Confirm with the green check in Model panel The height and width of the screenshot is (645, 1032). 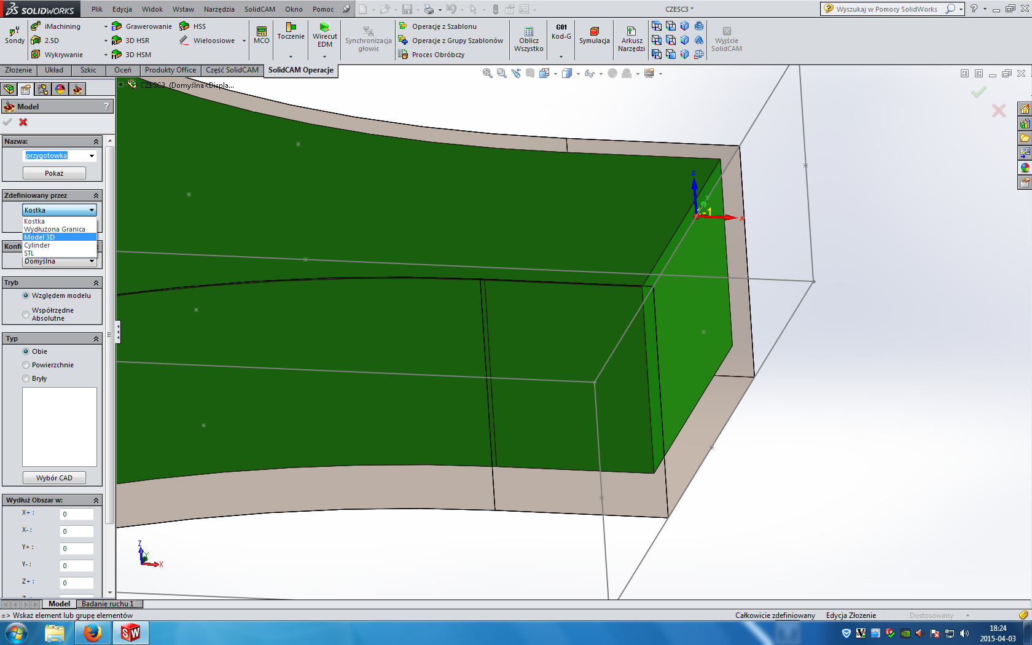(7, 122)
